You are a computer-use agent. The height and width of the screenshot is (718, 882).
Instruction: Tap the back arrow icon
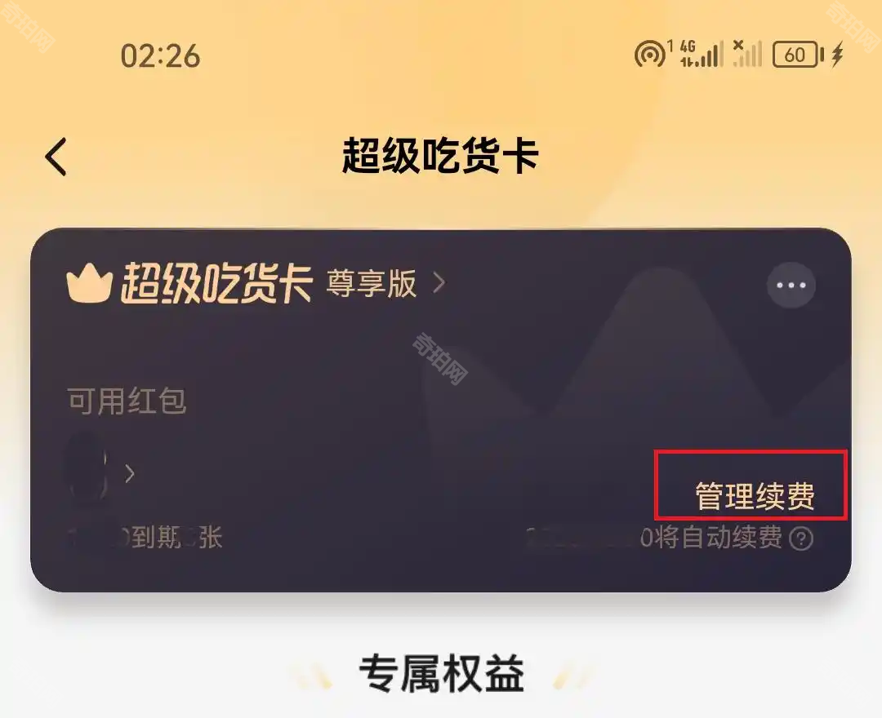[x=56, y=157]
